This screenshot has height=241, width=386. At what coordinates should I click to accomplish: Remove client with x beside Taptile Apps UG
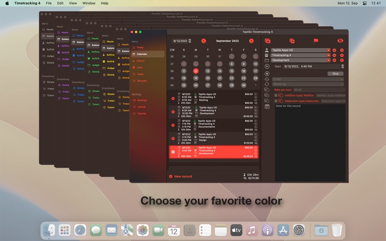click(342, 50)
